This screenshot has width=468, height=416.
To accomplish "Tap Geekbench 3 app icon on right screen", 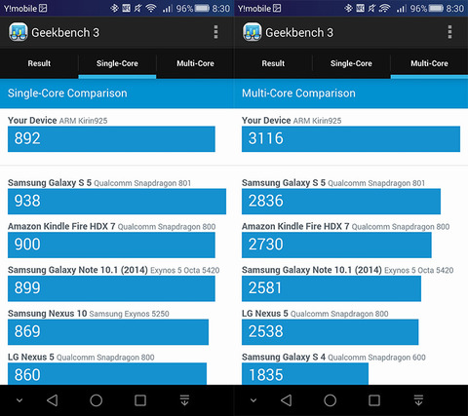I will 253,32.
